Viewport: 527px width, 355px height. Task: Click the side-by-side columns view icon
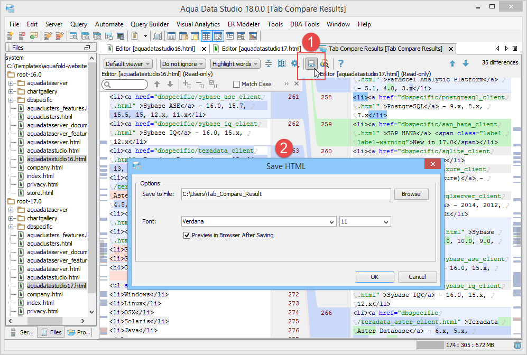point(282,64)
